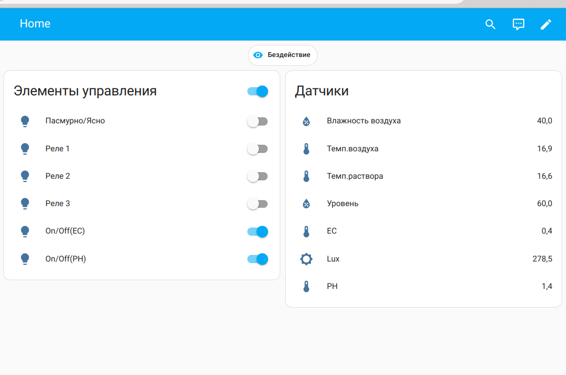Click the thermometer icon for PH sensor

pyautogui.click(x=306, y=286)
